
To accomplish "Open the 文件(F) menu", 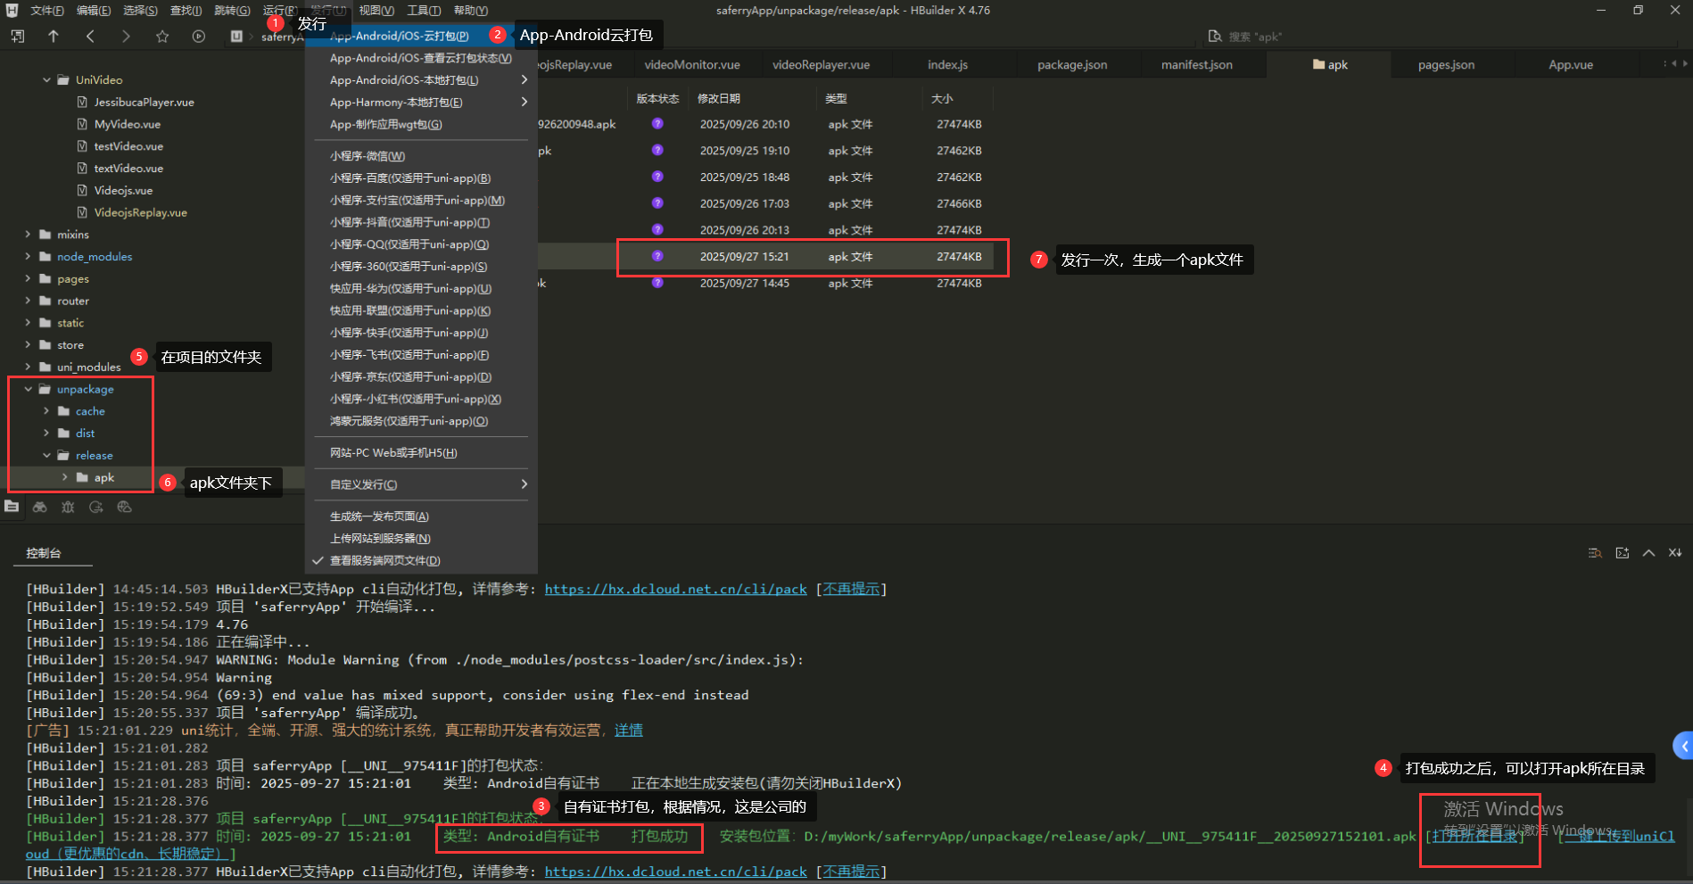I will tap(47, 11).
